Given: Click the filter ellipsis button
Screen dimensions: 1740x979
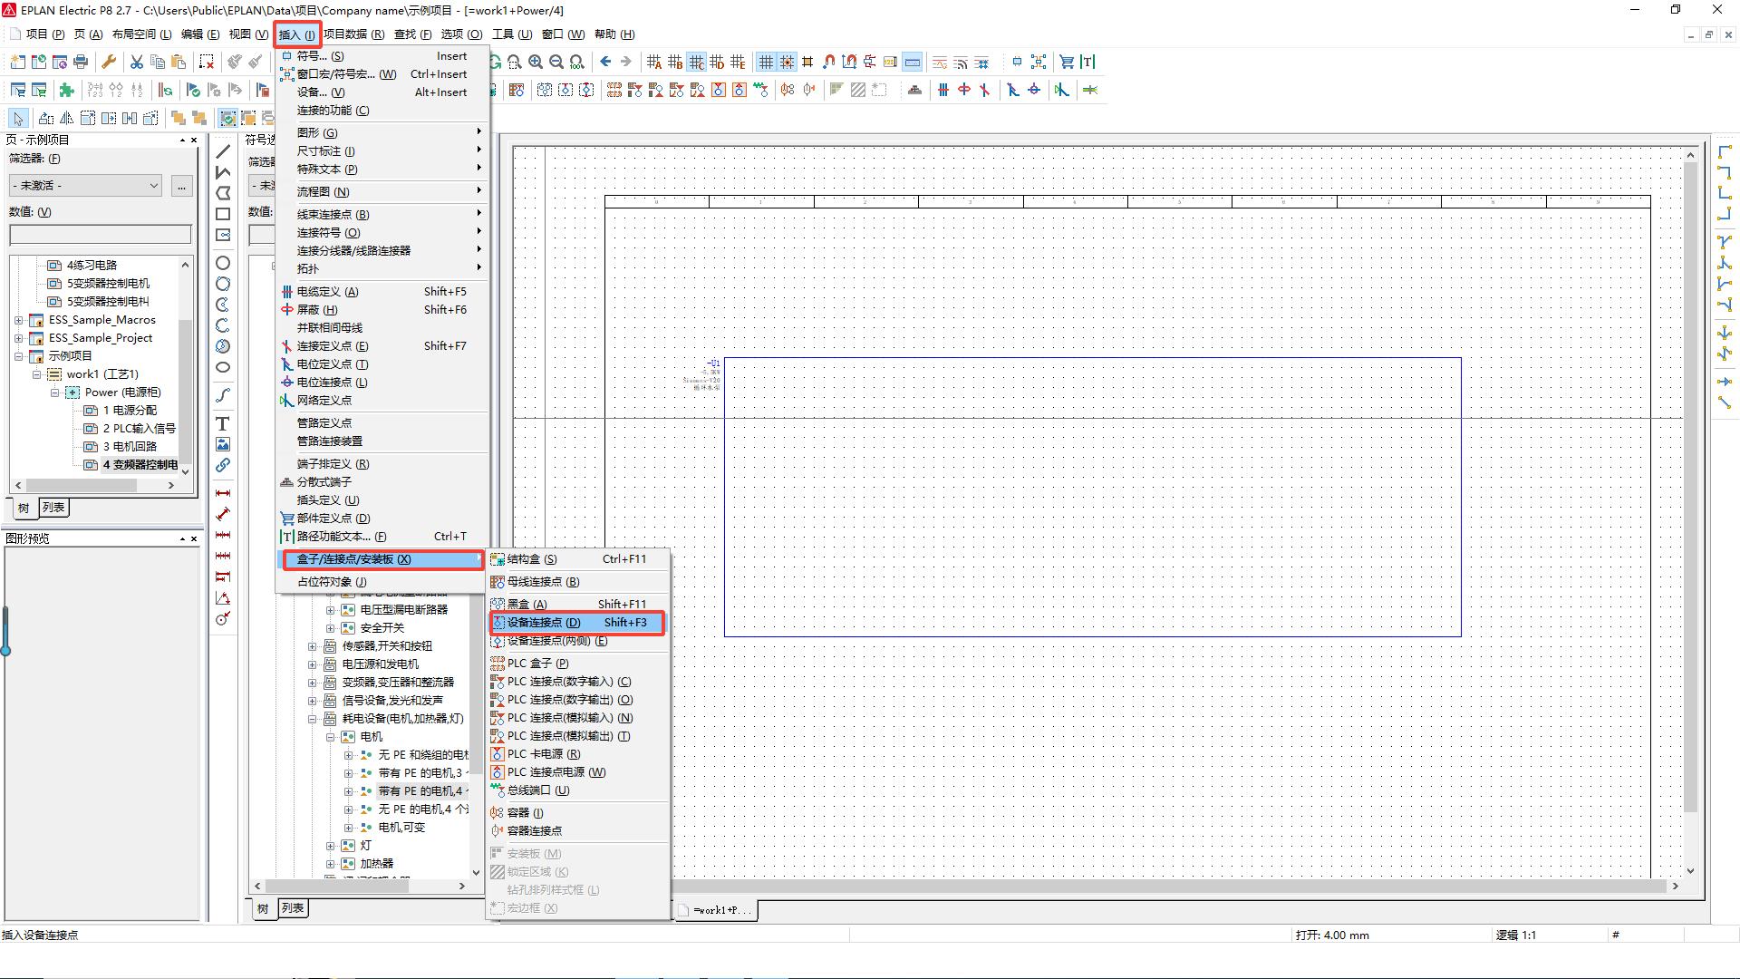Looking at the screenshot, I should tap(181, 186).
